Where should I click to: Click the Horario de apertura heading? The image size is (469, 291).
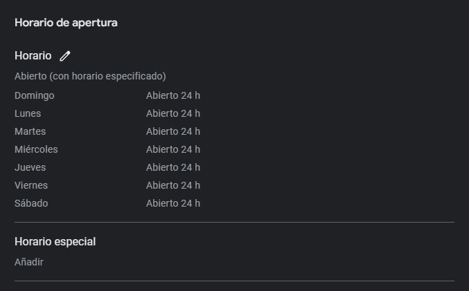coord(66,23)
